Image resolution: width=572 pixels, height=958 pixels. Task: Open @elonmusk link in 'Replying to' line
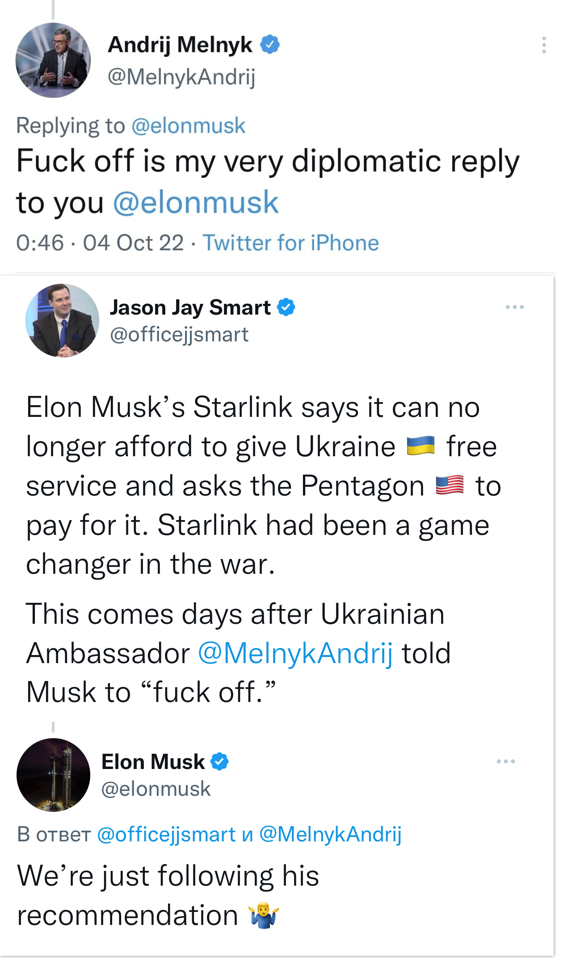click(x=188, y=126)
